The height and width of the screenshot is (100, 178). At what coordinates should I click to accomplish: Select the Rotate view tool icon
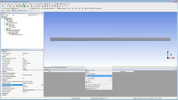click(x=31, y=6)
